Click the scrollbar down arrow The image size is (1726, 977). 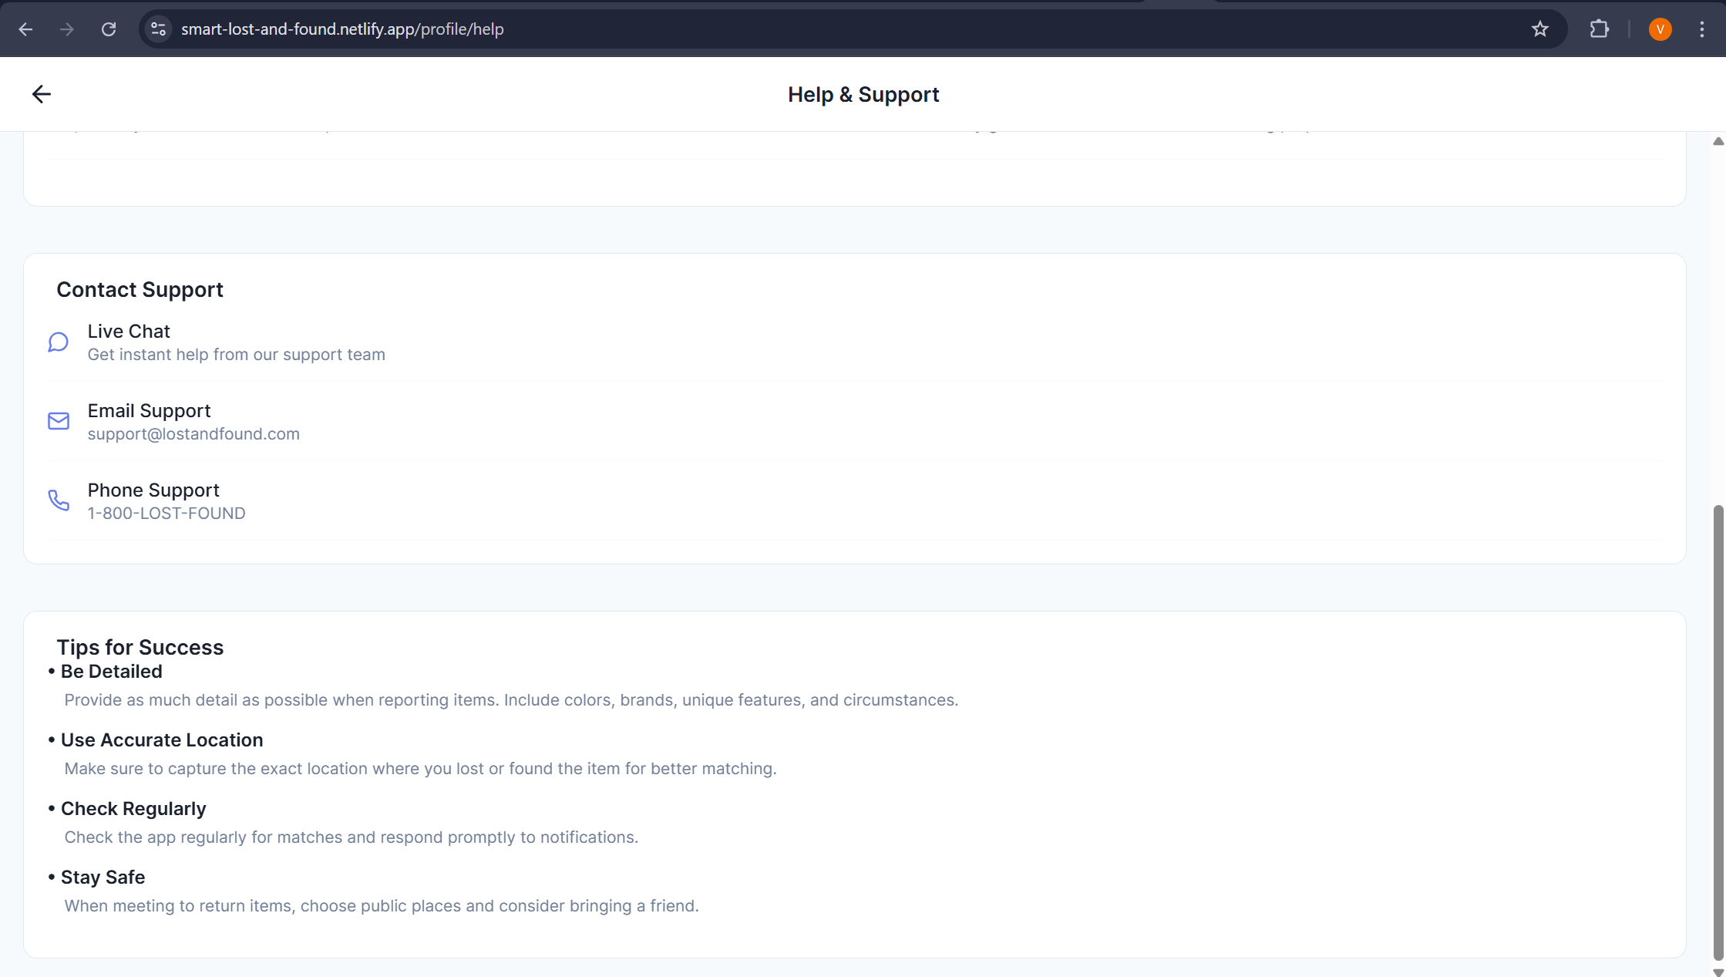click(x=1718, y=972)
